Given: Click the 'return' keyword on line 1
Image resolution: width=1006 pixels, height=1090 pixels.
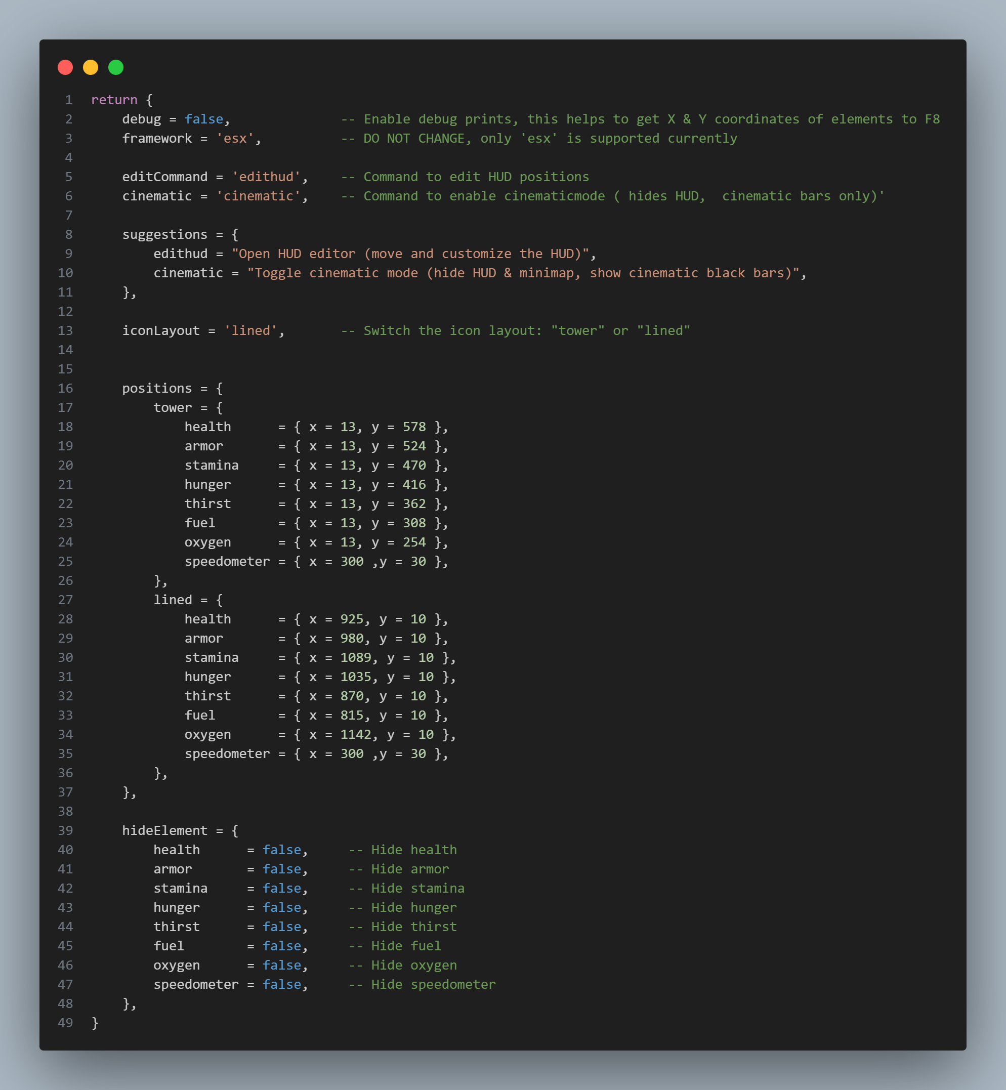Looking at the screenshot, I should coord(114,100).
